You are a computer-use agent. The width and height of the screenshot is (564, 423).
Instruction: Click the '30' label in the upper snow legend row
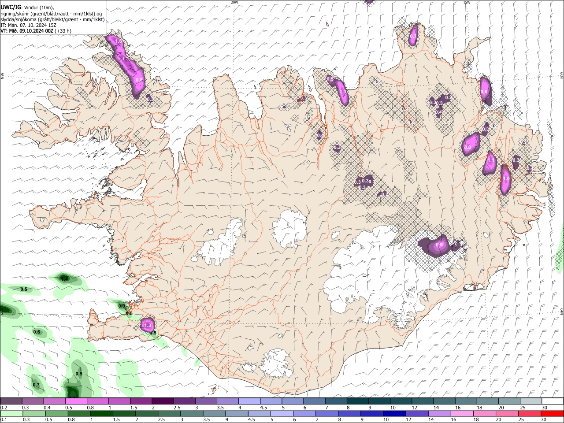tap(544, 408)
